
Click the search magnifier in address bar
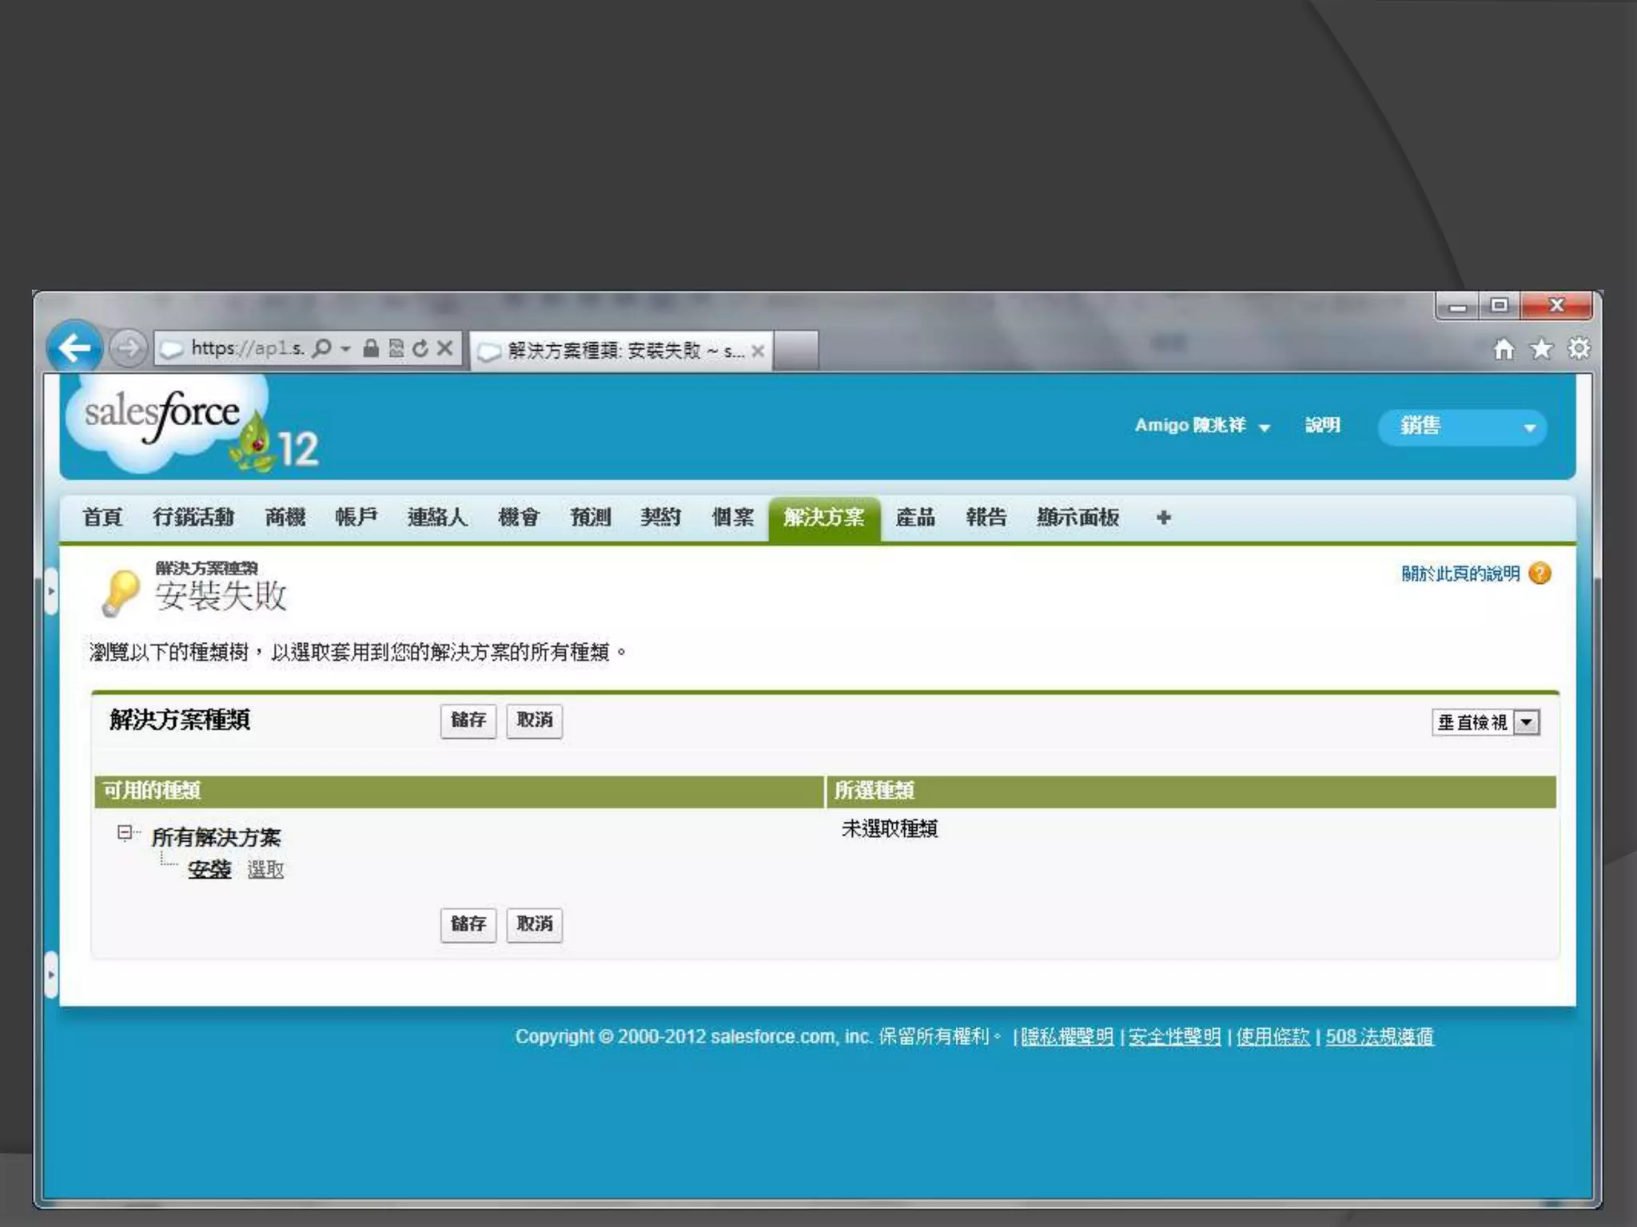pyautogui.click(x=321, y=348)
